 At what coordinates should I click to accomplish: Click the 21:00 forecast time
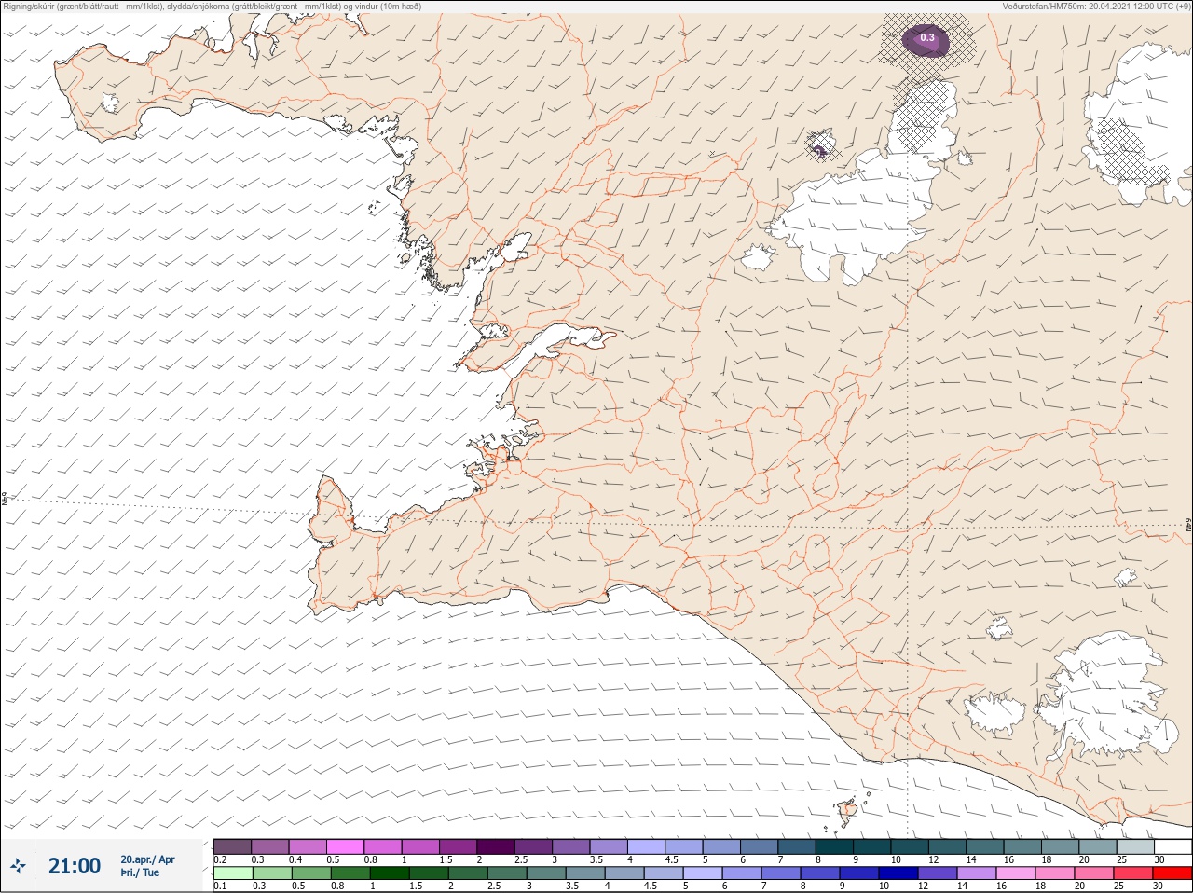point(75,866)
